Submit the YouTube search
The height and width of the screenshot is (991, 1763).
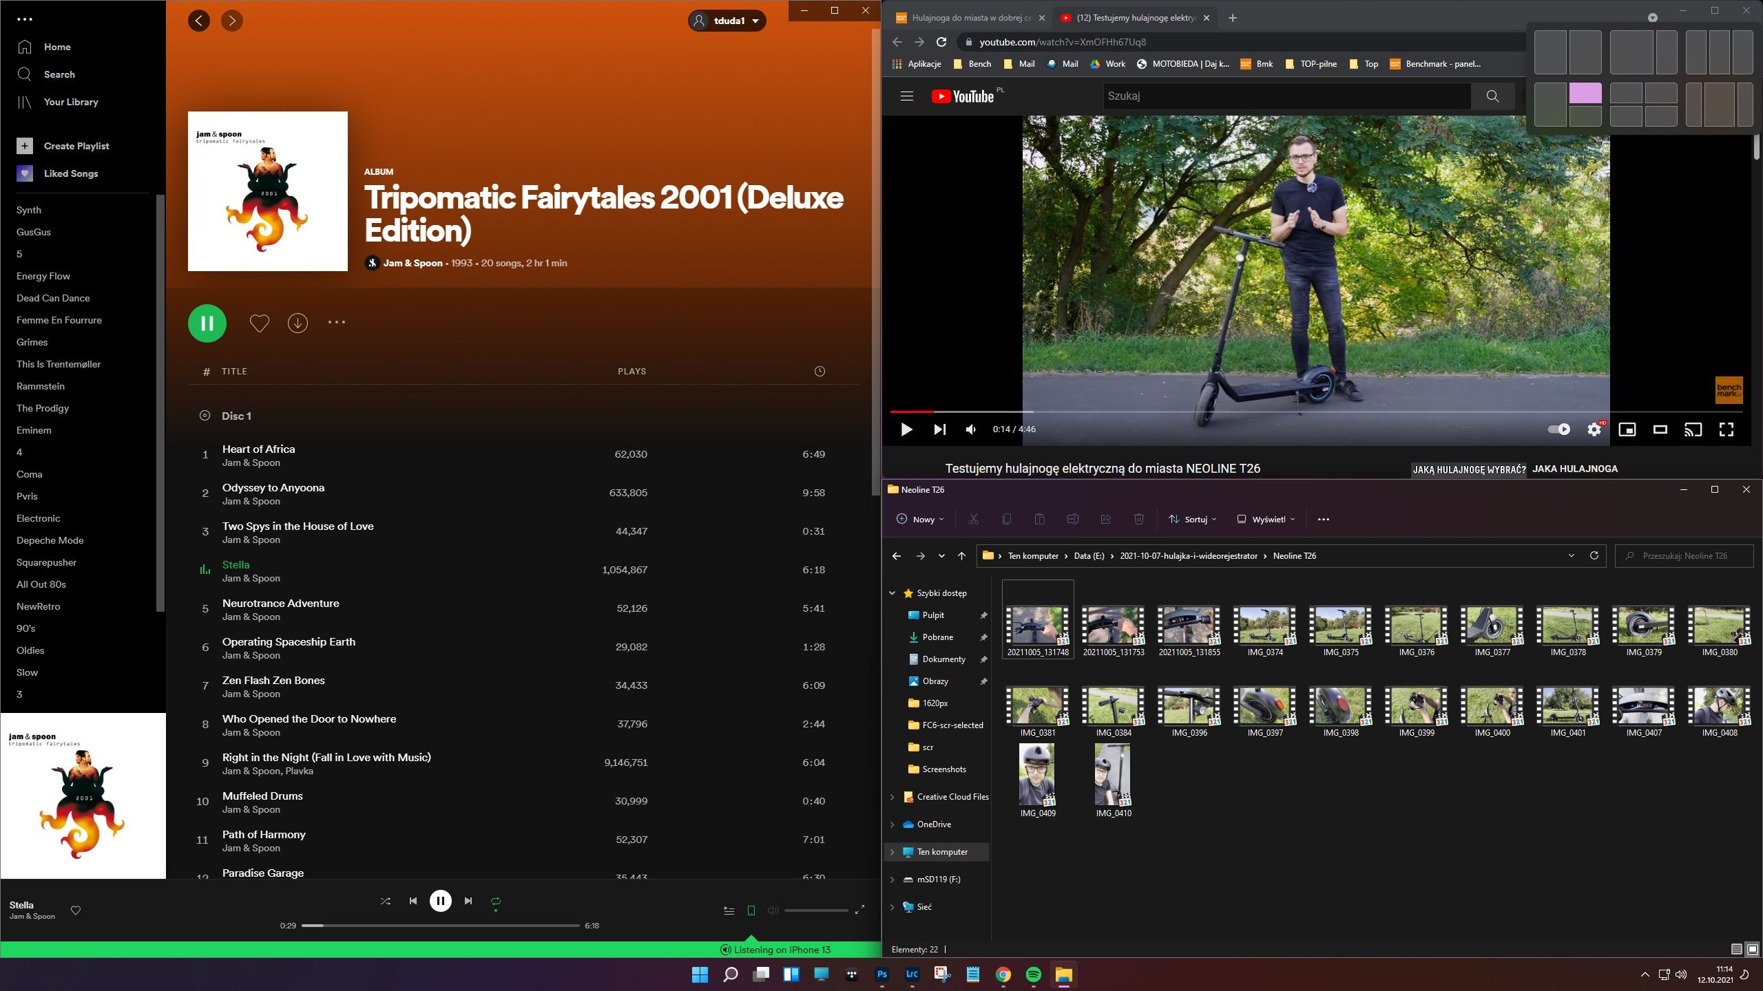pos(1492,96)
